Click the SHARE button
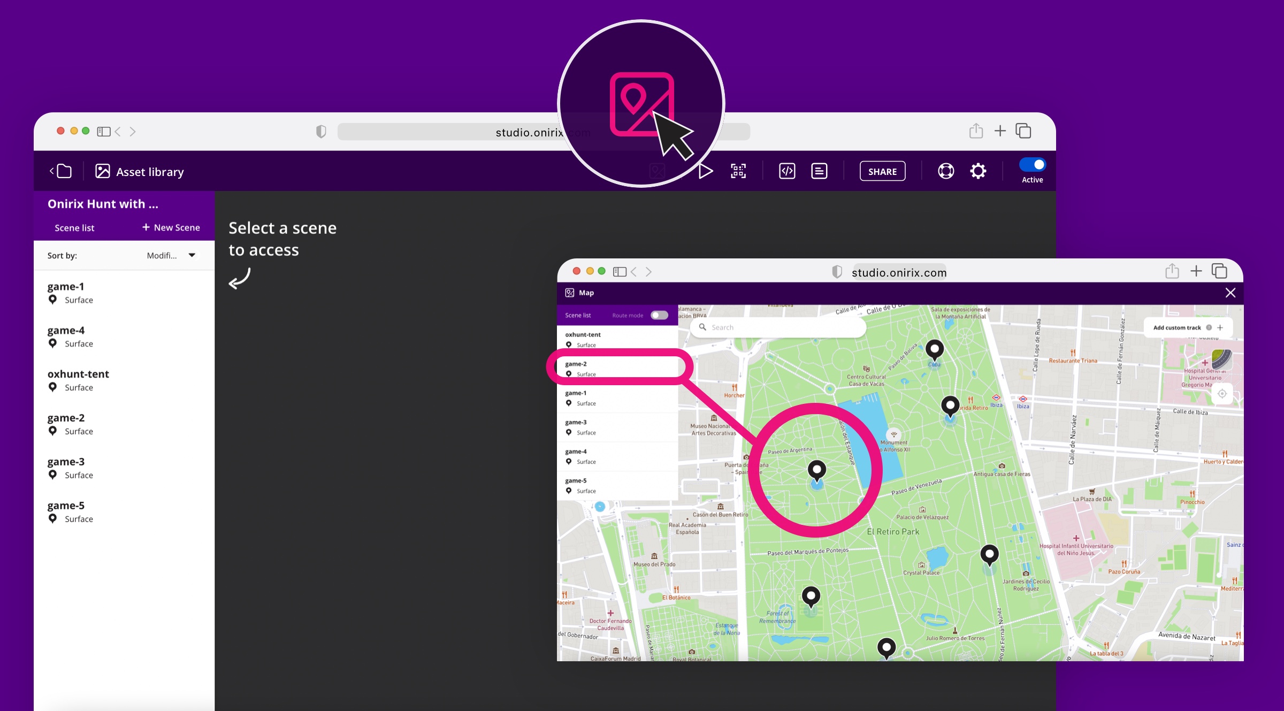This screenshot has height=711, width=1284. coord(882,172)
